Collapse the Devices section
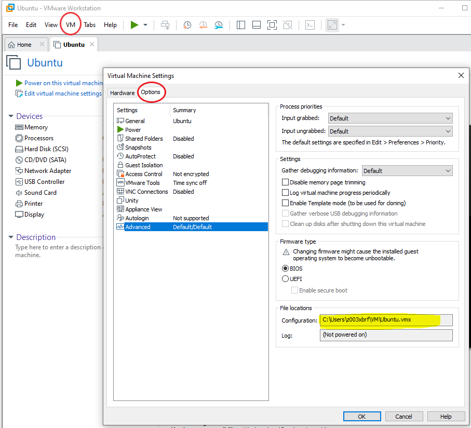Screen dimensions: 471x428 [x=11, y=116]
